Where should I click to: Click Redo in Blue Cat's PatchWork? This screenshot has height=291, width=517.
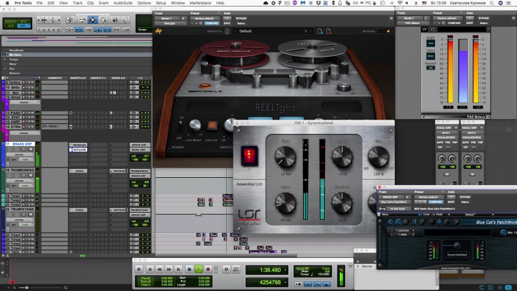pyautogui.click(x=438, y=215)
